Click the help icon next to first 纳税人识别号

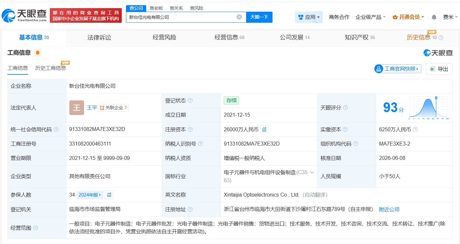pos(200,144)
